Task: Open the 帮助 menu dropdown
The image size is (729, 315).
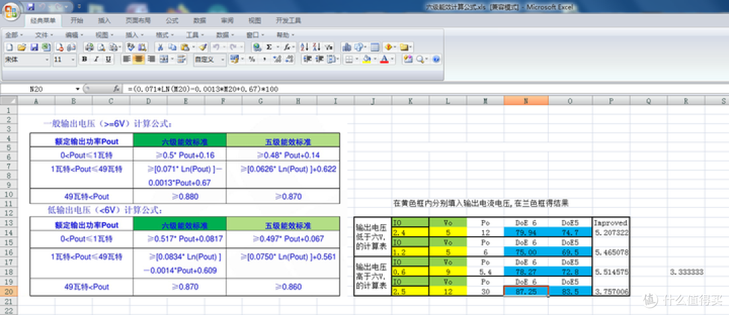Action: [285, 35]
